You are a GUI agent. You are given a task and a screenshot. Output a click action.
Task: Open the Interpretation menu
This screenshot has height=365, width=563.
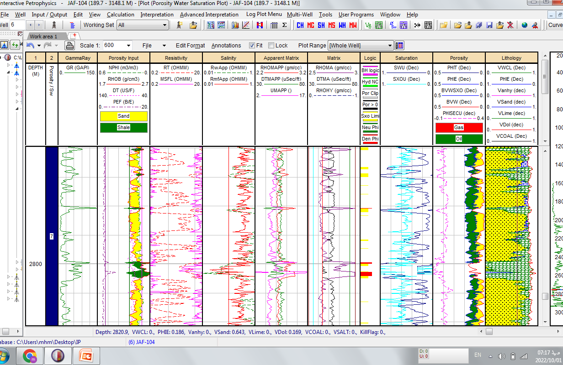157,15
